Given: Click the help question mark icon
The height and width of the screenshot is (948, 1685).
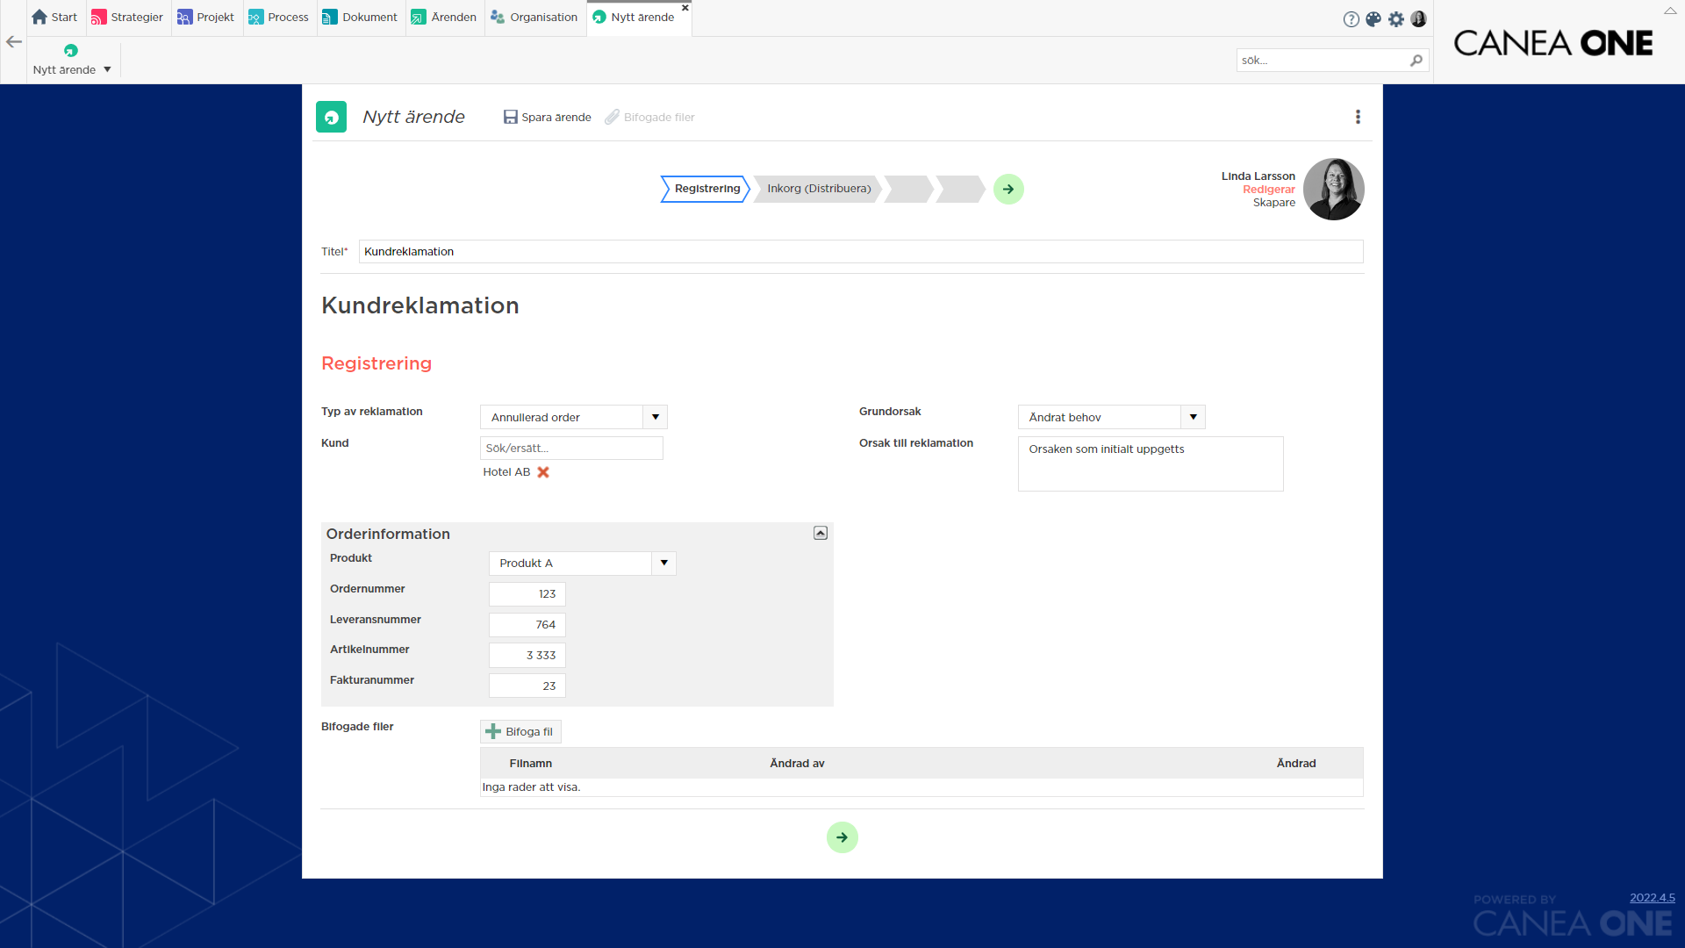Looking at the screenshot, I should (x=1351, y=19).
